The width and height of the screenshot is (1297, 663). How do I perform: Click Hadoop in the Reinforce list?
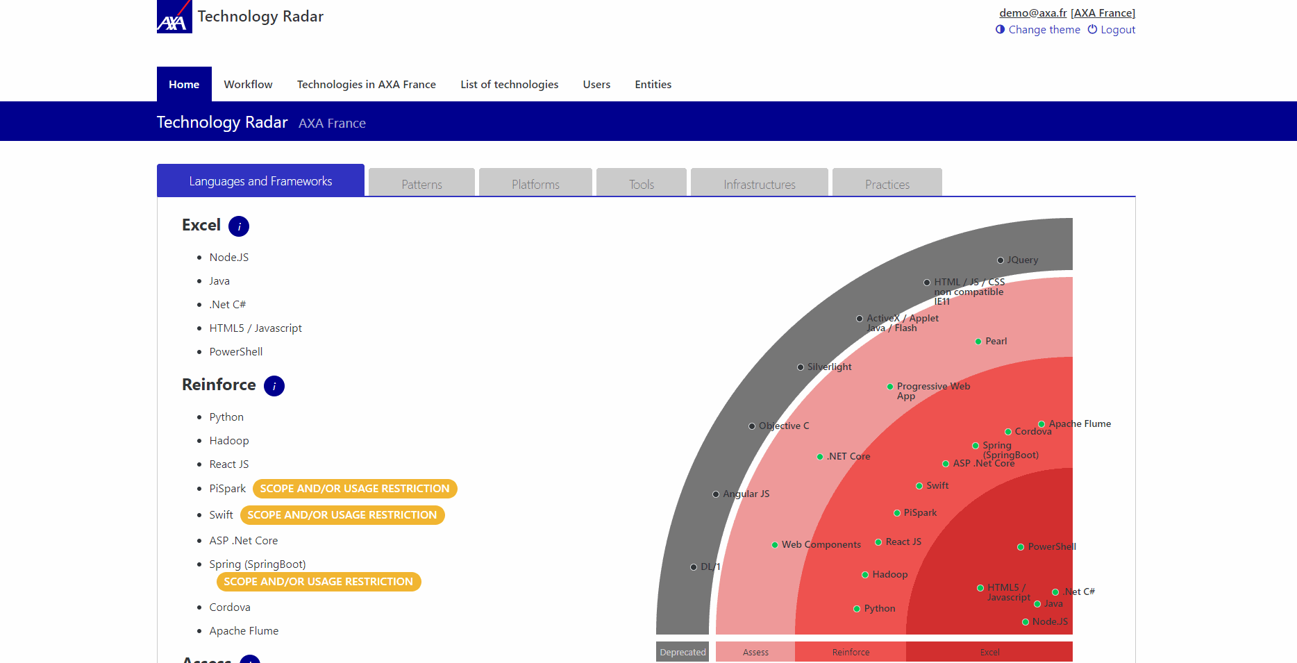(229, 440)
